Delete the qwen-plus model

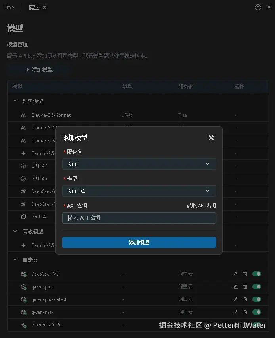245,287
